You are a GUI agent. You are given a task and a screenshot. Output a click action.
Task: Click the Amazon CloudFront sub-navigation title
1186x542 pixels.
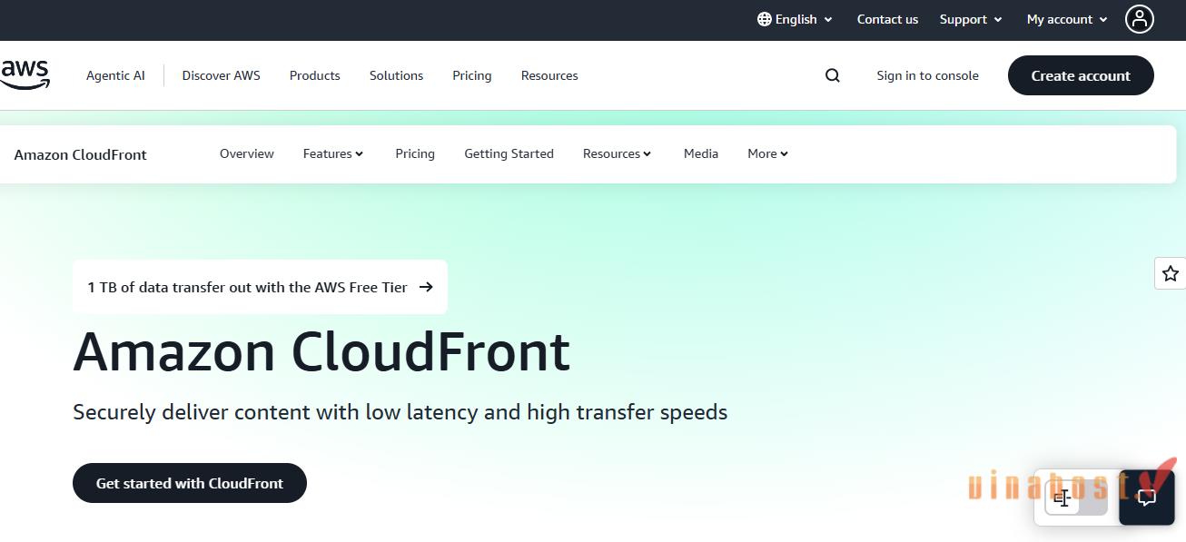tap(80, 154)
